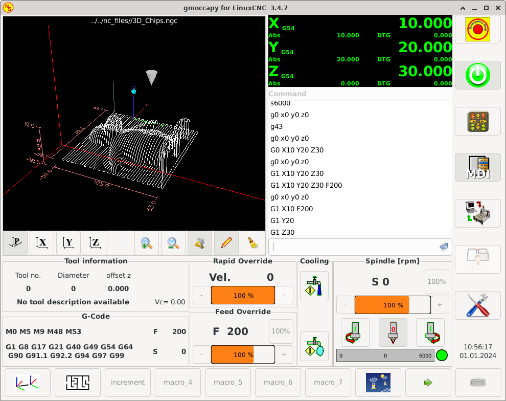Toggle tool path pencil icon
The width and height of the screenshot is (506, 401).
[x=226, y=243]
